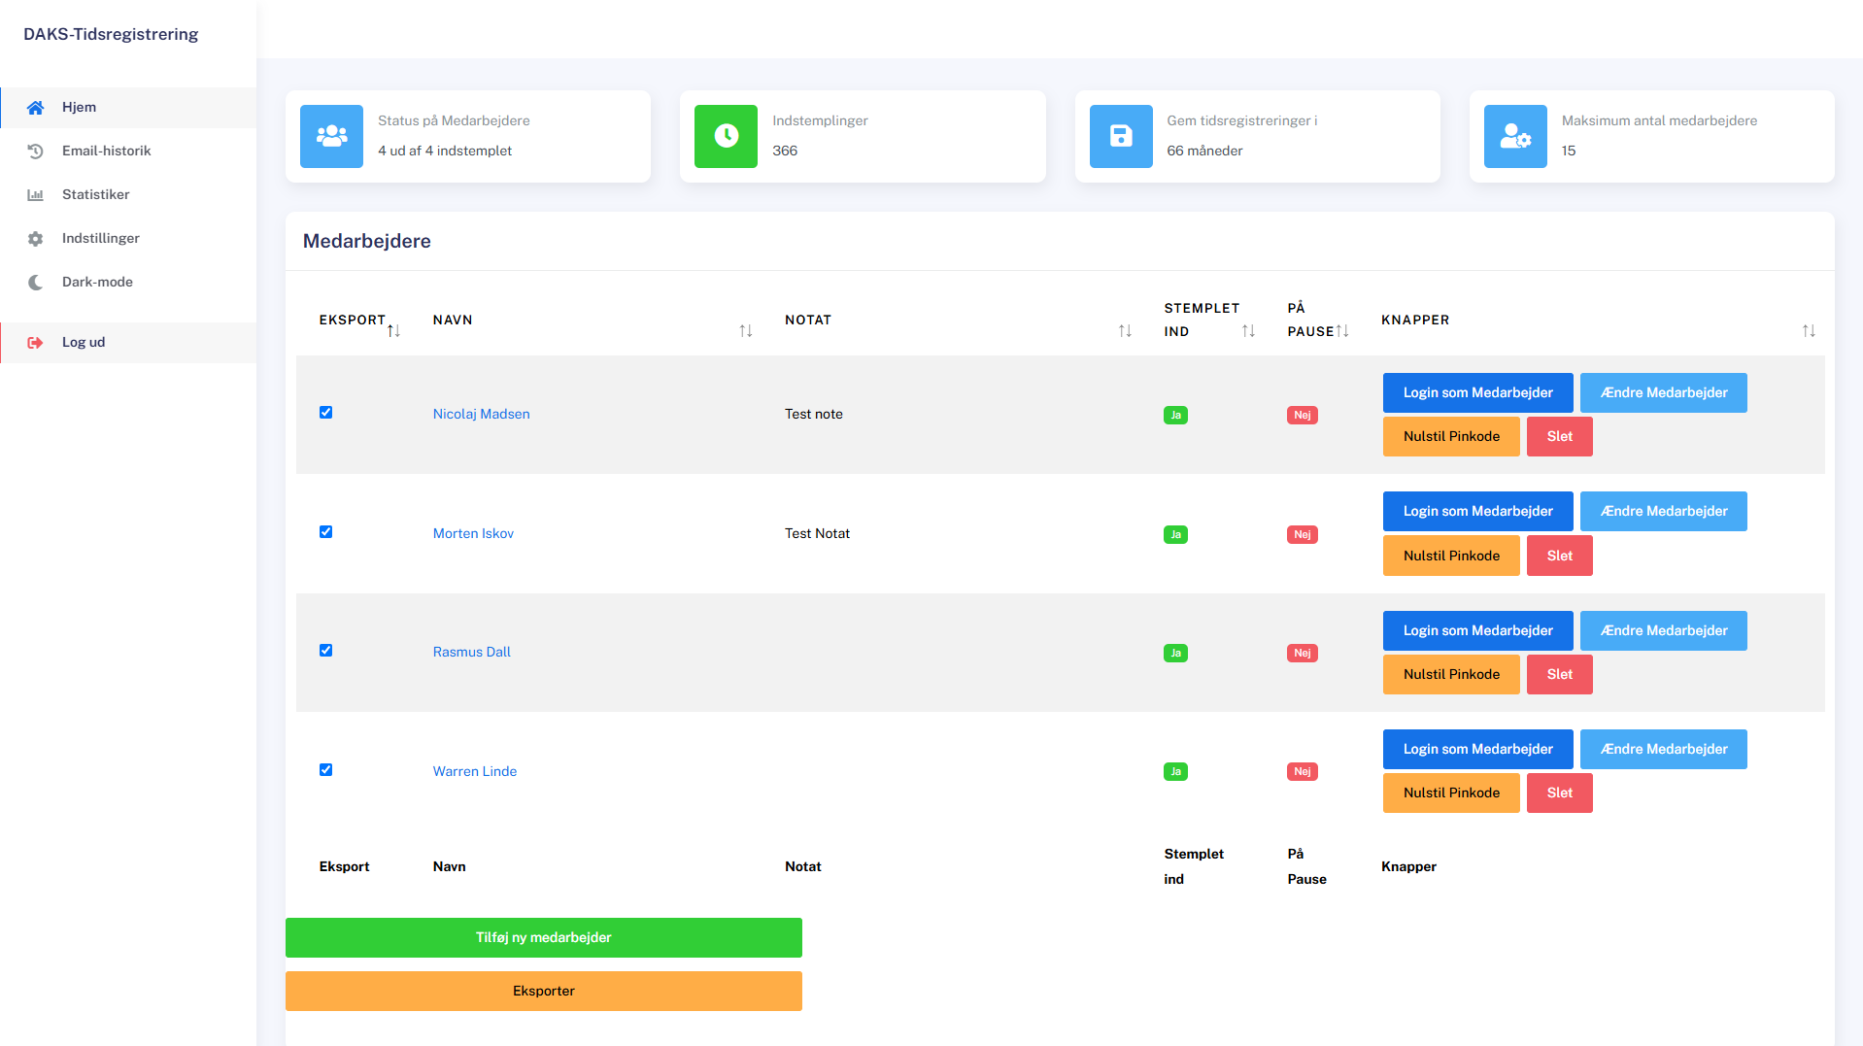
Task: Open employee Rasmus Dall's name link
Action: [471, 653]
